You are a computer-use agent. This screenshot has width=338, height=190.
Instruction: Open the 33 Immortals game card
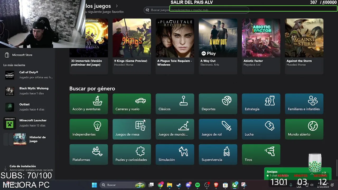88,46
